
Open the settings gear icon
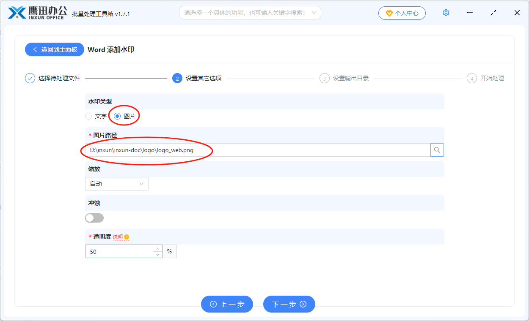[x=446, y=13]
